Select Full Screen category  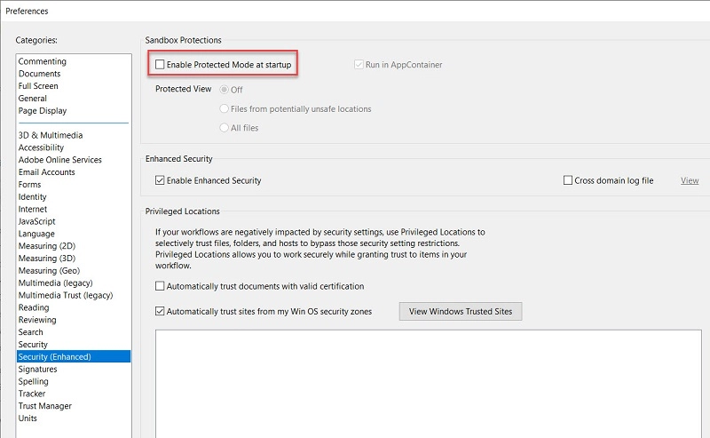38,85
